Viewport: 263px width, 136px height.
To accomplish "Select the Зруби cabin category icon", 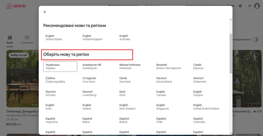I will (x=10, y=39).
